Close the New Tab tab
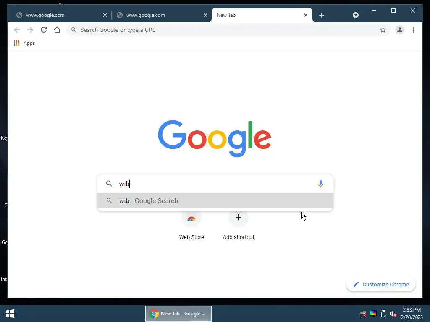430x322 pixels. click(306, 16)
